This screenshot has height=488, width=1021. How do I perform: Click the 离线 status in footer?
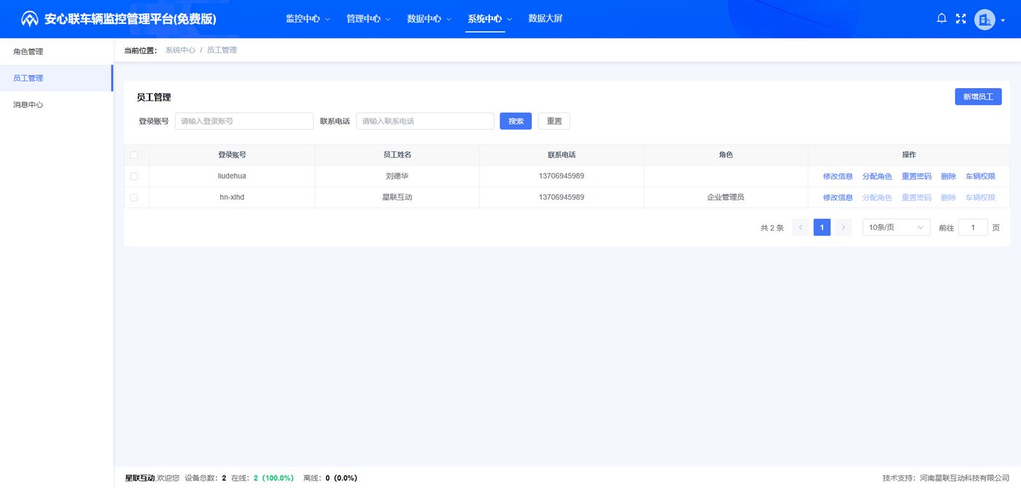(330, 479)
